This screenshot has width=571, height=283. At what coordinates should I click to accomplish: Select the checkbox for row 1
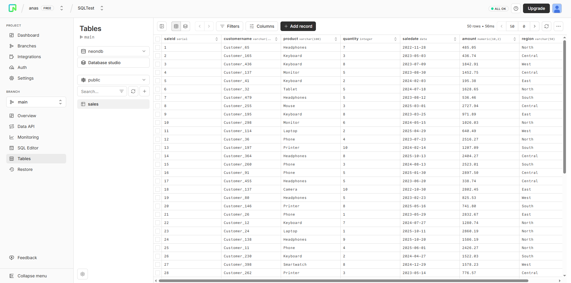coord(158,47)
